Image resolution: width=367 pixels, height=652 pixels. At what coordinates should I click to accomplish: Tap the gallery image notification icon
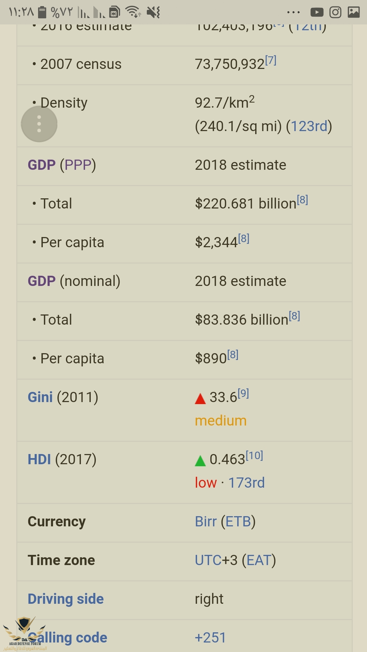pyautogui.click(x=354, y=12)
